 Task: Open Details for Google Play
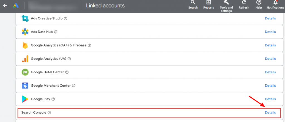pos(270,99)
